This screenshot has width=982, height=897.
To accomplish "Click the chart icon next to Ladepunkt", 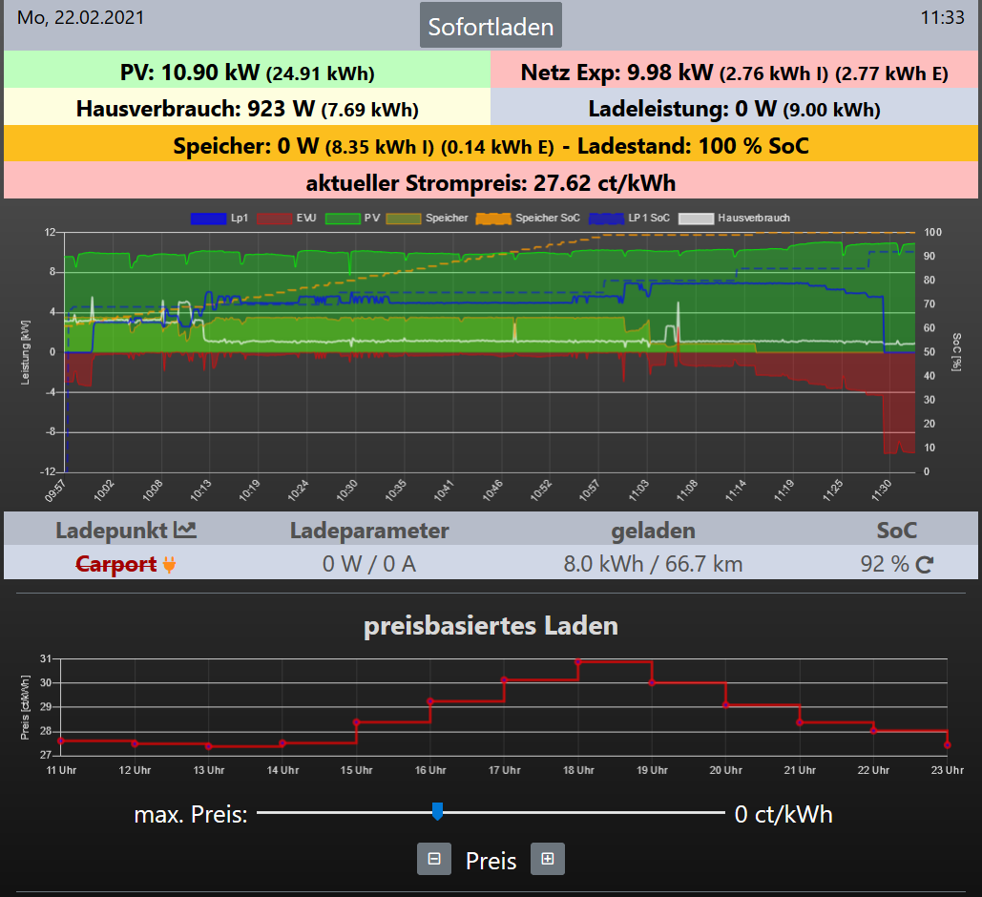I will pos(185,531).
